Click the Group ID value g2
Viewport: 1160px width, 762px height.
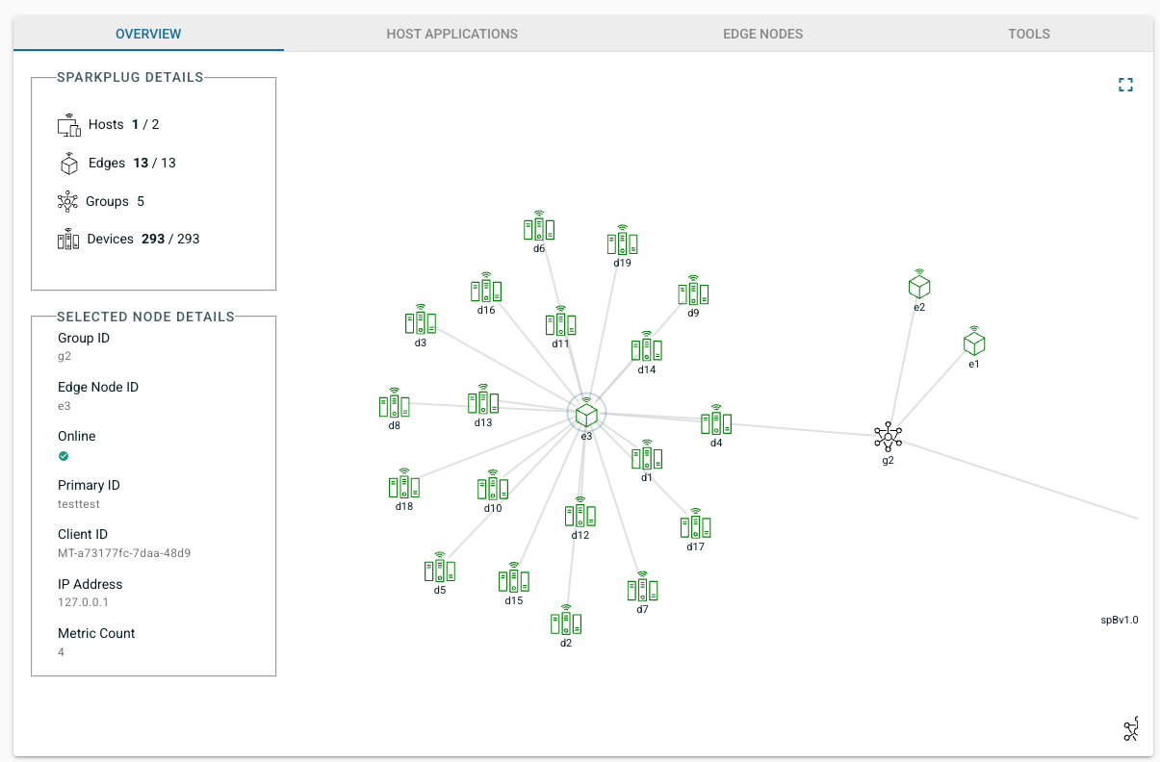[64, 356]
